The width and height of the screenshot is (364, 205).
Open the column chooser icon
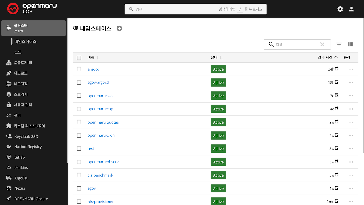tap(350, 44)
